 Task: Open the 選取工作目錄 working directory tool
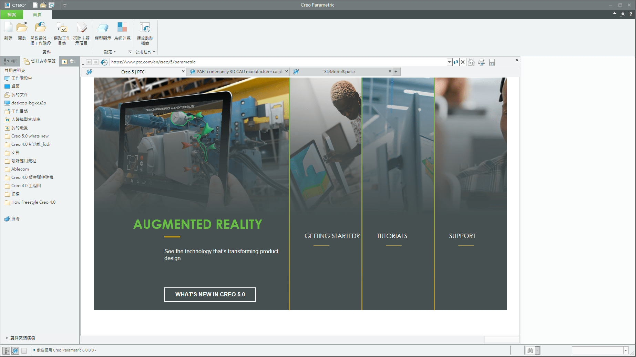[62, 31]
